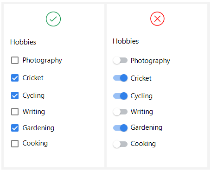Click the red cross circle icon

[x=157, y=19]
